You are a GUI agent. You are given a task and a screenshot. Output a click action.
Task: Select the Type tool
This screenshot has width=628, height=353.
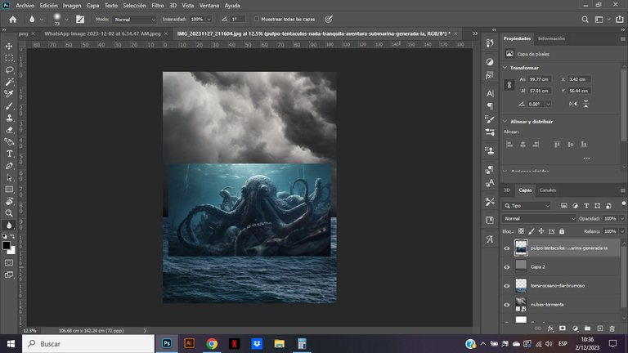[9, 154]
